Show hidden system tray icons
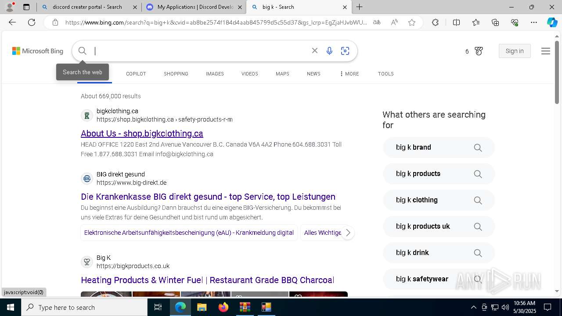Viewport: 562px width, 316px height. pyautogui.click(x=473, y=307)
